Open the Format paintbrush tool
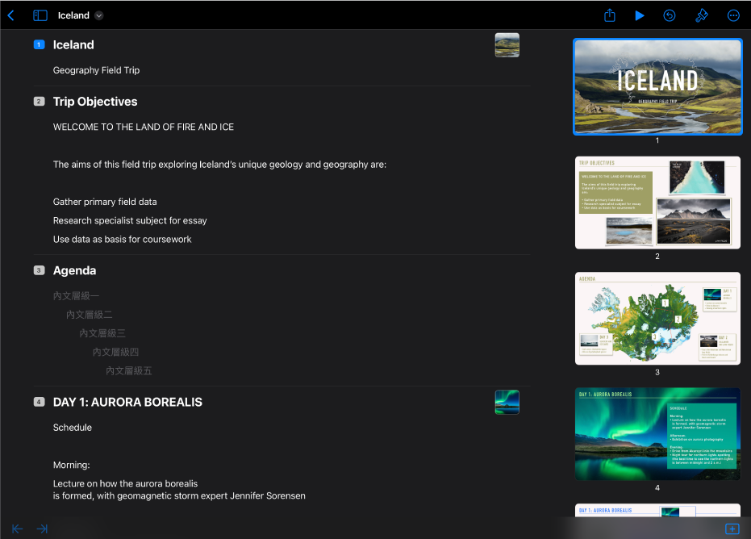Viewport: 751px width, 539px height. click(x=701, y=15)
